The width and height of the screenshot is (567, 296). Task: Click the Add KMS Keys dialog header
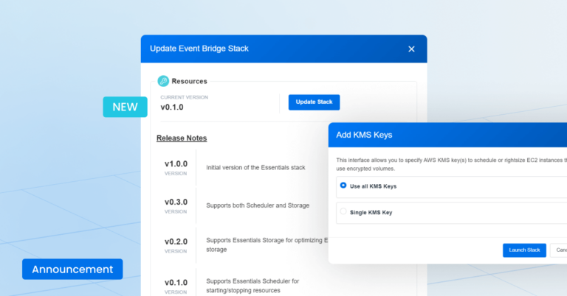click(364, 135)
